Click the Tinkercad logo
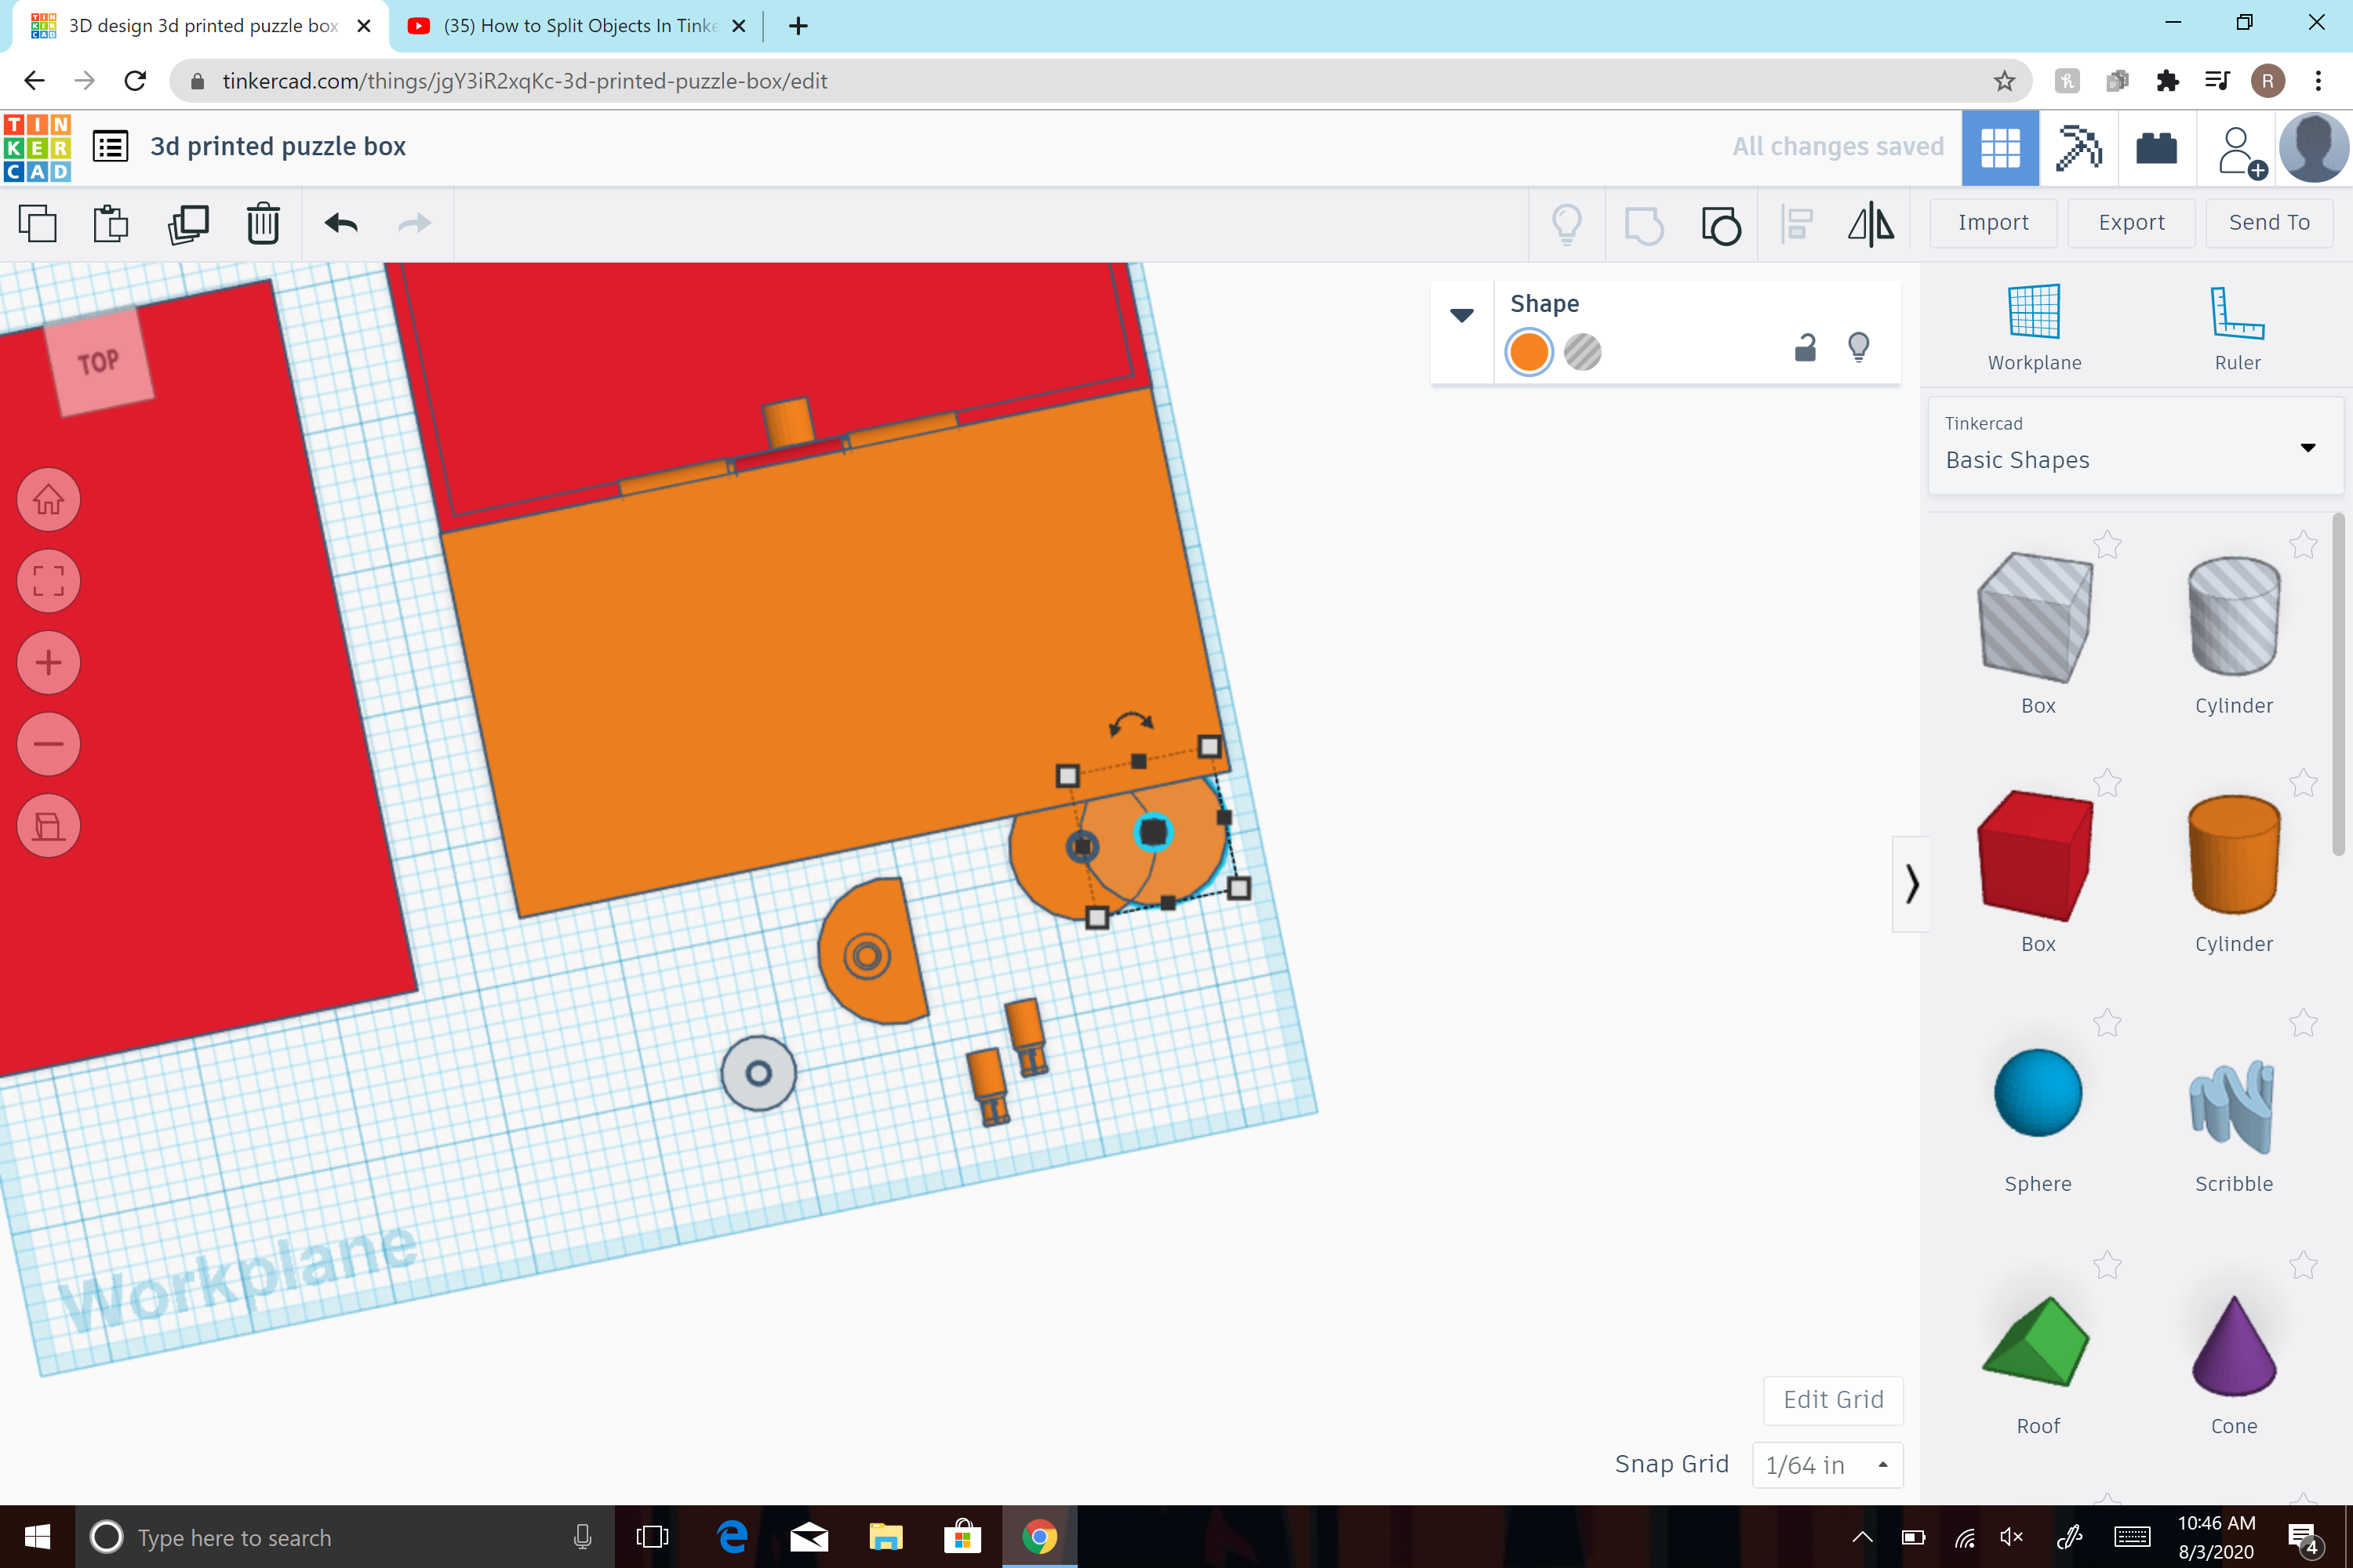This screenshot has width=2353, height=1568. click(x=37, y=147)
